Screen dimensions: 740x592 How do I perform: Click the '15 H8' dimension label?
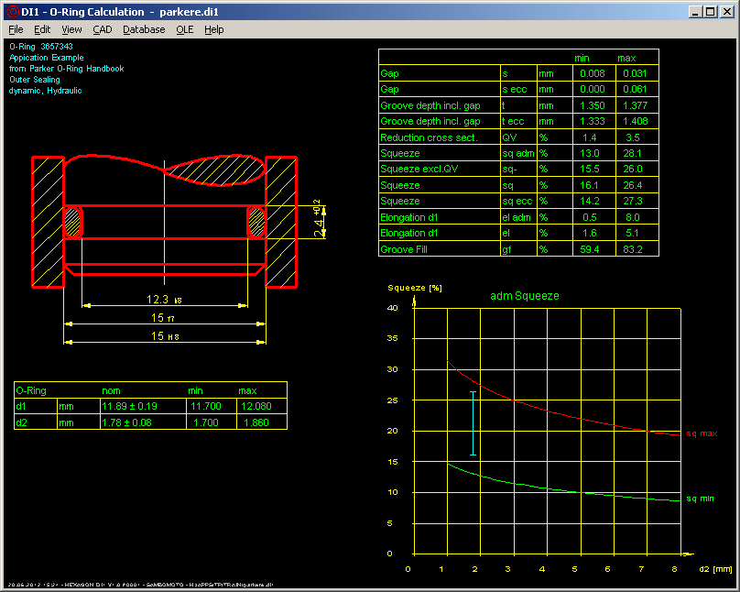(x=165, y=336)
